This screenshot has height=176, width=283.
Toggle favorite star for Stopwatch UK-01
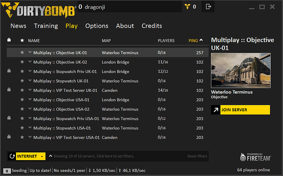pos(22,81)
